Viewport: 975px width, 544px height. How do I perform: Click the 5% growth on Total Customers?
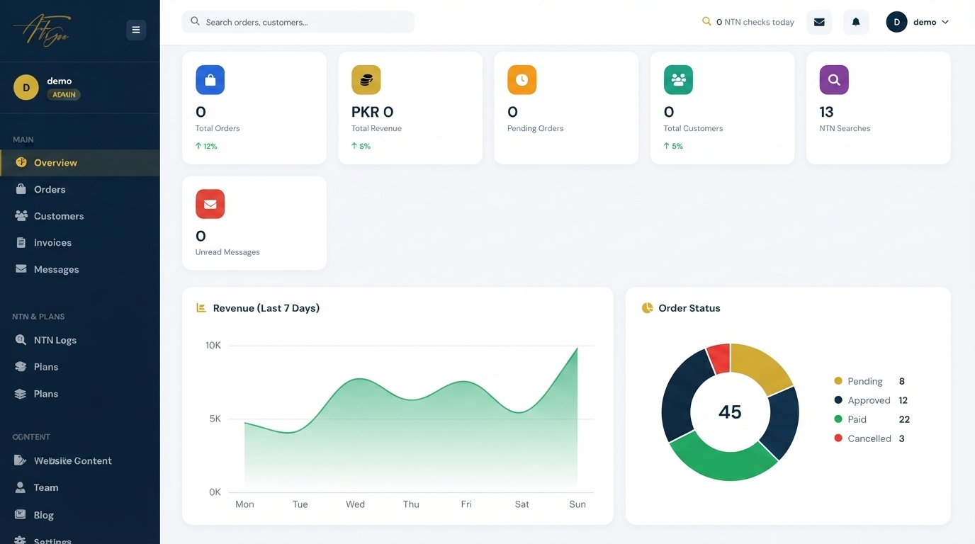coord(673,147)
